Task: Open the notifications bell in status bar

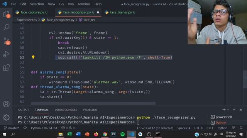Action: pos(241,128)
